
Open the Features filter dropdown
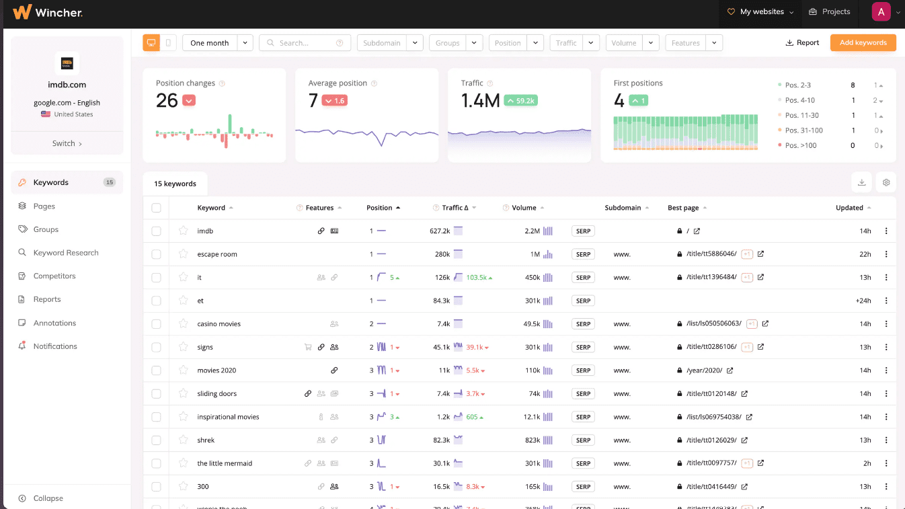click(x=694, y=43)
